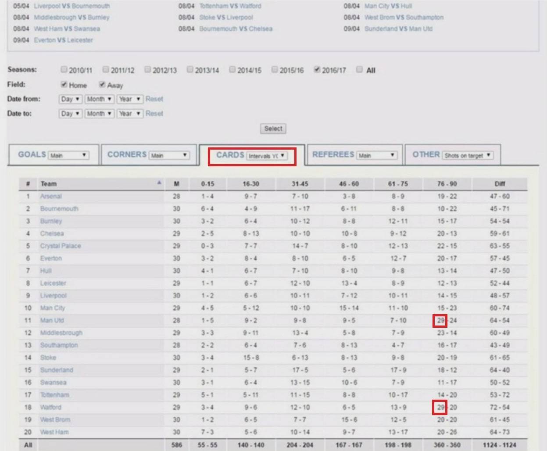Switch to the GOALS tab
The width and height of the screenshot is (547, 451).
click(32, 154)
